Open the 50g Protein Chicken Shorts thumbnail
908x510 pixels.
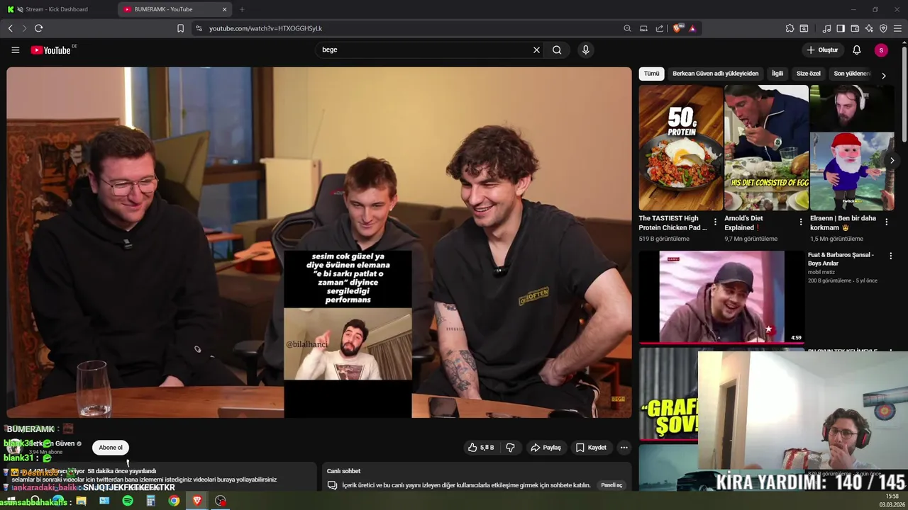680,147
